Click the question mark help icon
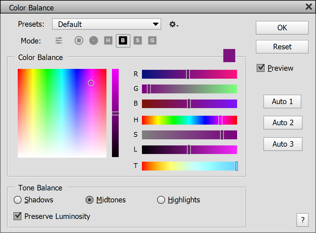 point(303,220)
